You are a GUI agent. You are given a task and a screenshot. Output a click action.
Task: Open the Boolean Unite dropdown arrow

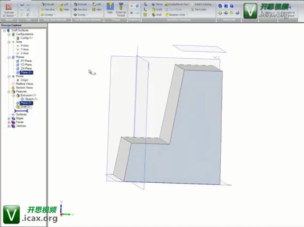187,15
